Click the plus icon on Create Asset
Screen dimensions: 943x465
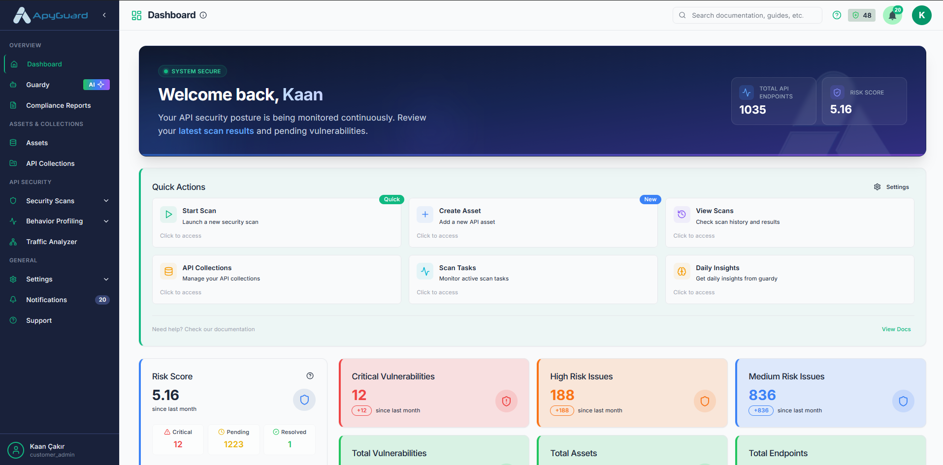pos(424,215)
